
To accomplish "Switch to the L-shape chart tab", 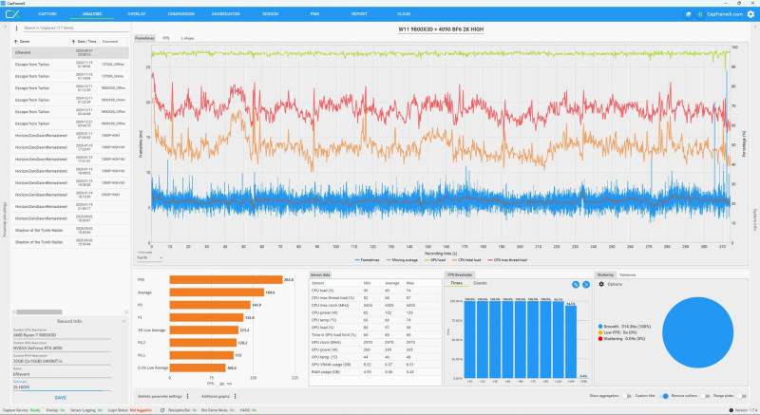I will click(187, 38).
